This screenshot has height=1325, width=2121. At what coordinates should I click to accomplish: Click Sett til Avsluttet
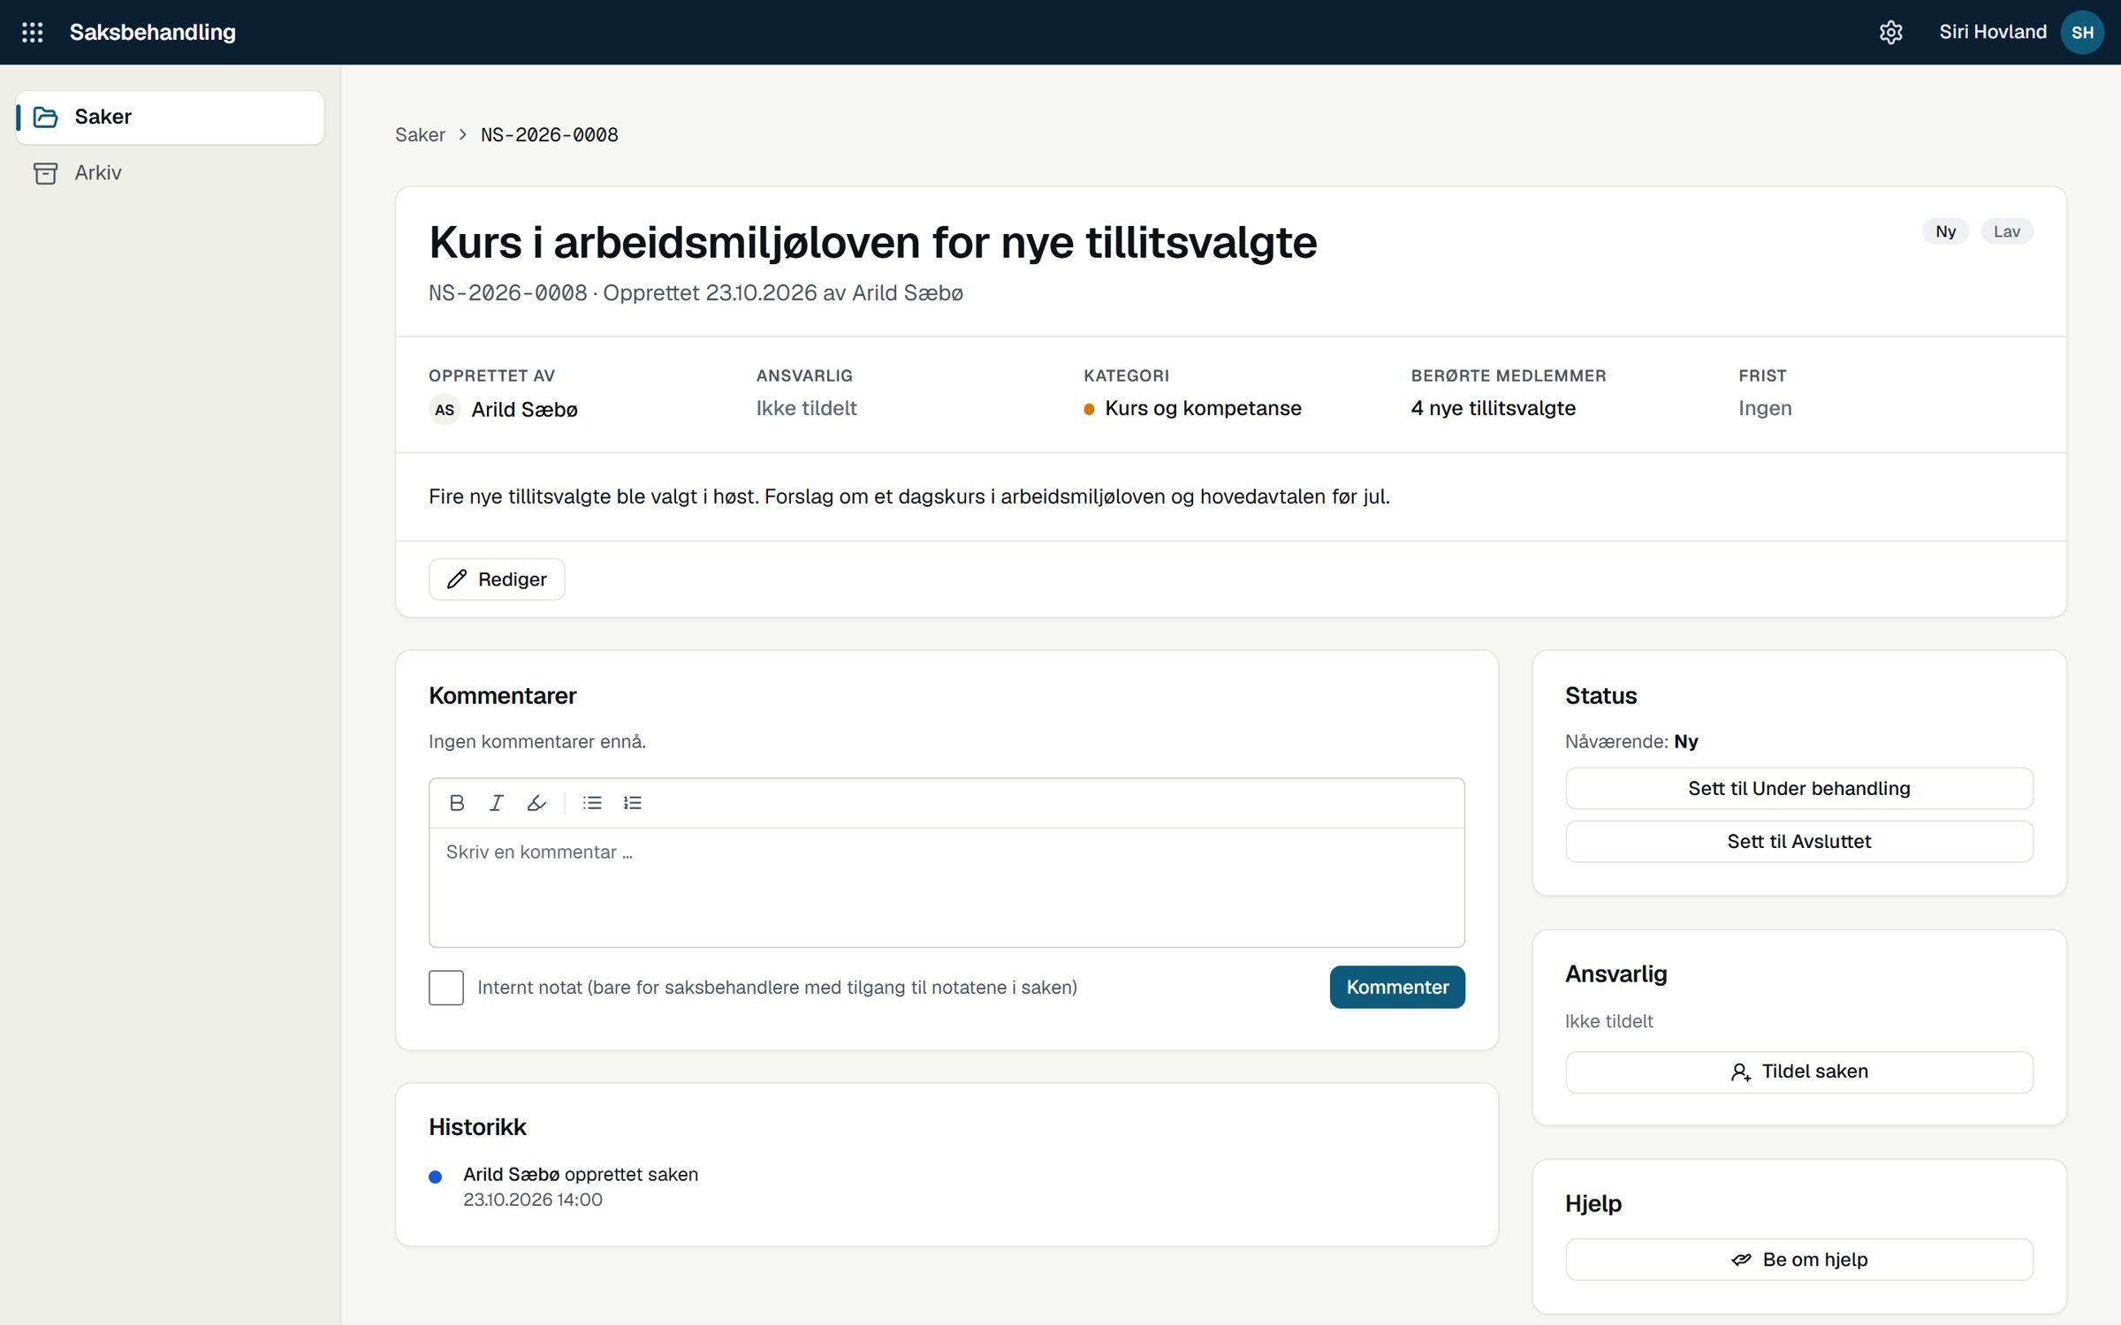(1799, 842)
